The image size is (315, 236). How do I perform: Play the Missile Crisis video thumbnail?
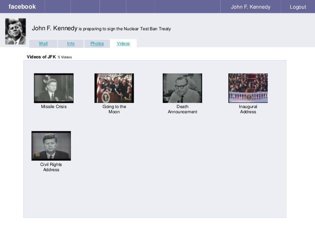point(54,88)
